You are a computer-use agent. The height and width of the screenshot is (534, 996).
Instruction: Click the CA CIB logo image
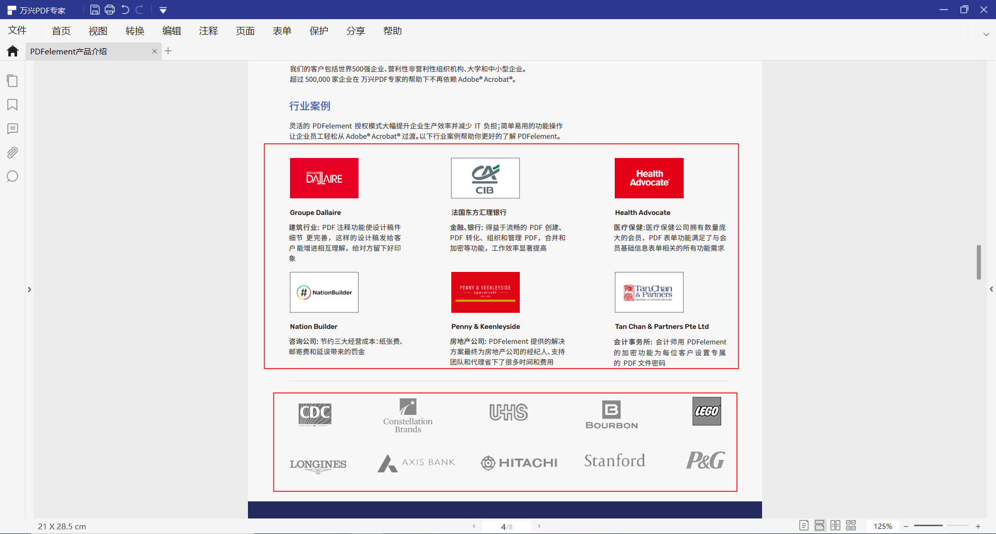point(486,178)
